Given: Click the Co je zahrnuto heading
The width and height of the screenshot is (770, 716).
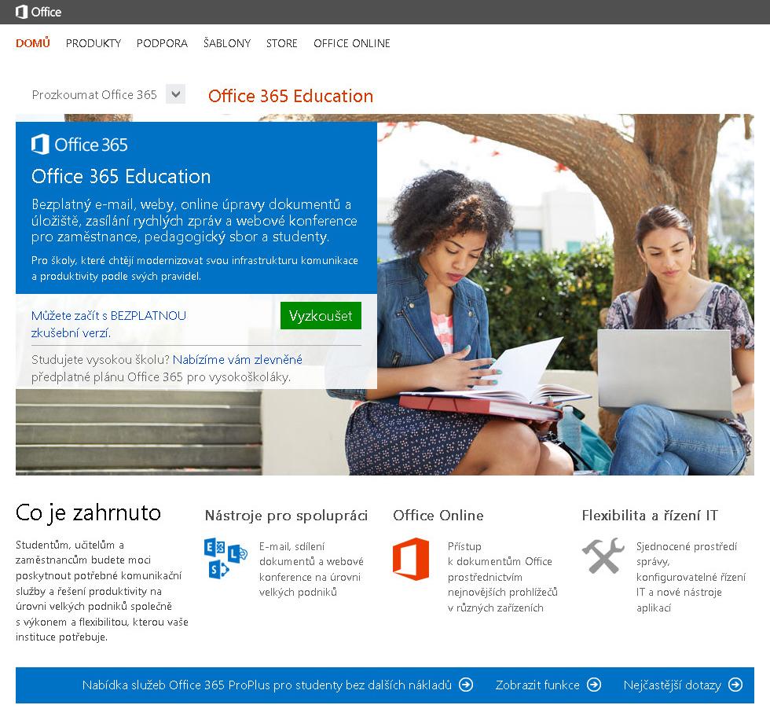Looking at the screenshot, I should point(88,513).
